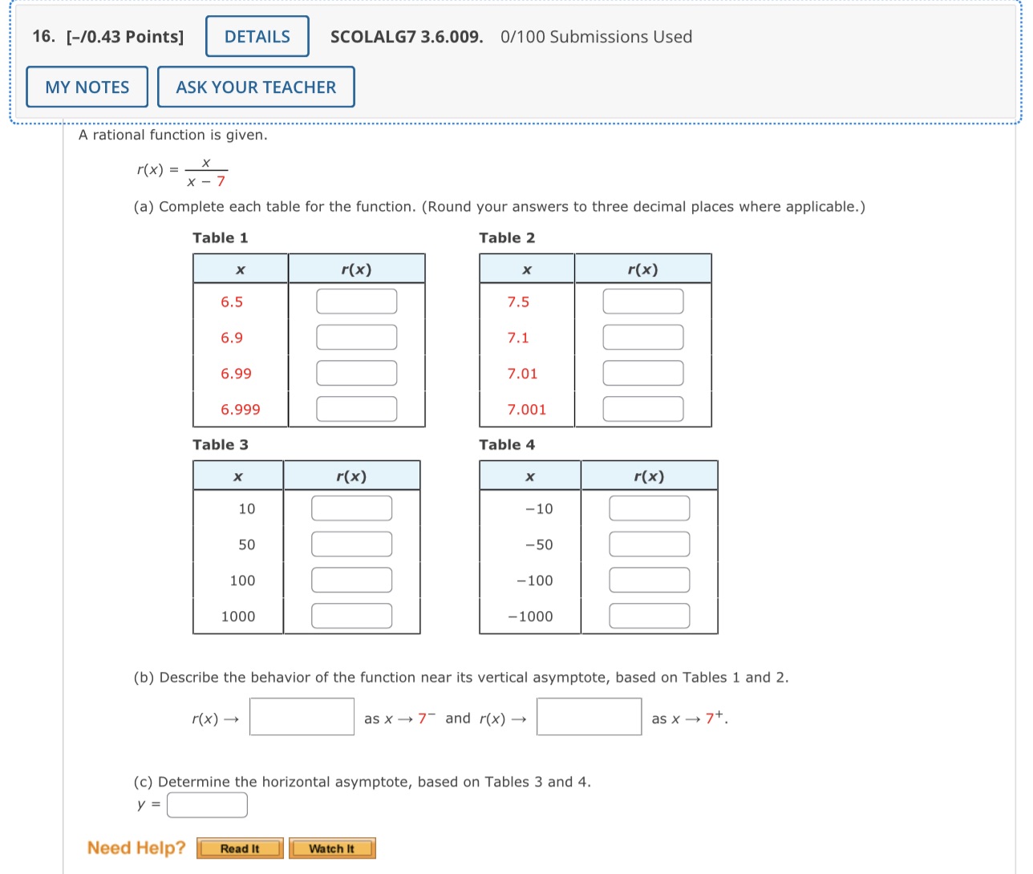
Task: Select the horizontal asymptote y = input box
Action: click(x=207, y=804)
